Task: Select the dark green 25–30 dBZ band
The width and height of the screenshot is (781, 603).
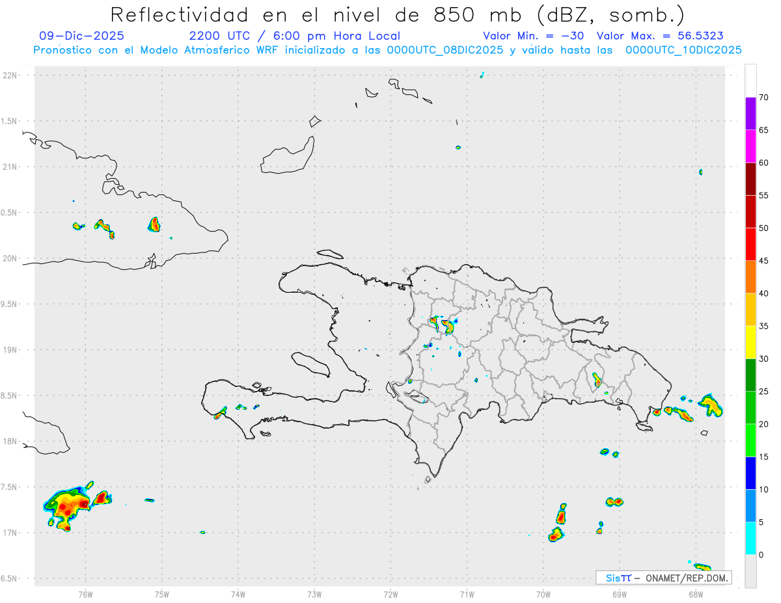Action: [x=750, y=375]
